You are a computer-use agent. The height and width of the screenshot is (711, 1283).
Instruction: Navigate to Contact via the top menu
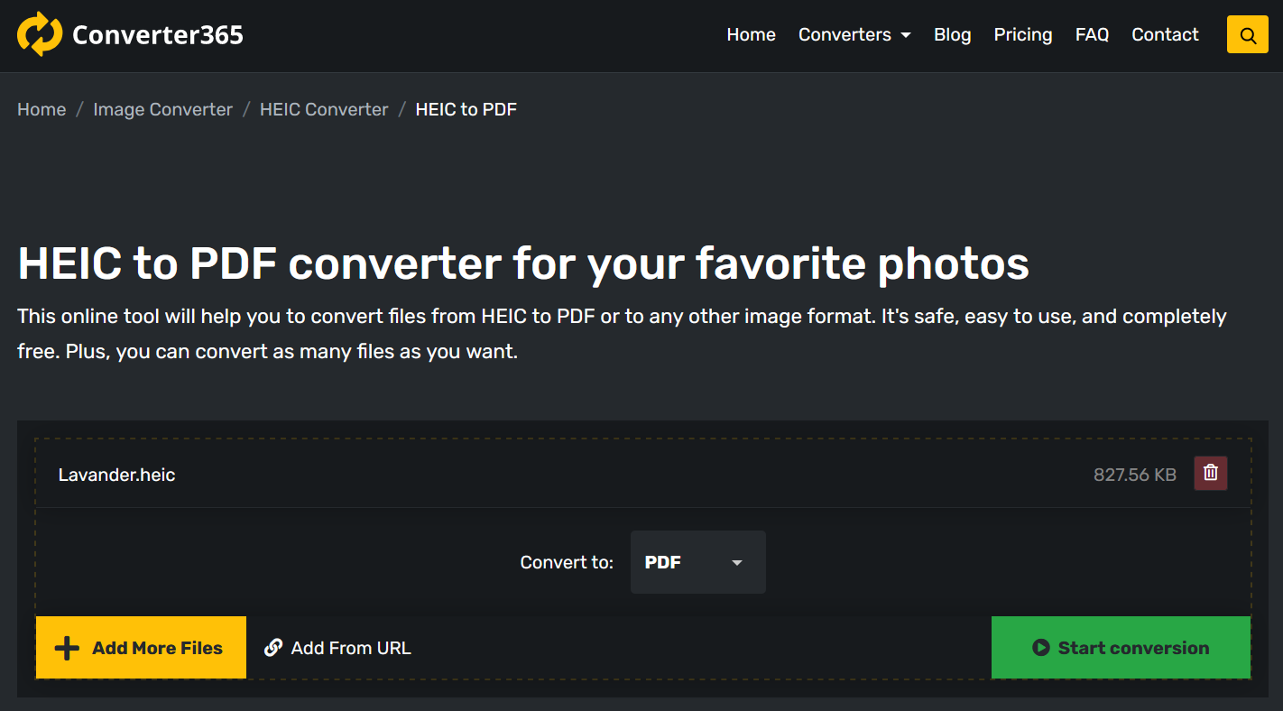[x=1164, y=34]
